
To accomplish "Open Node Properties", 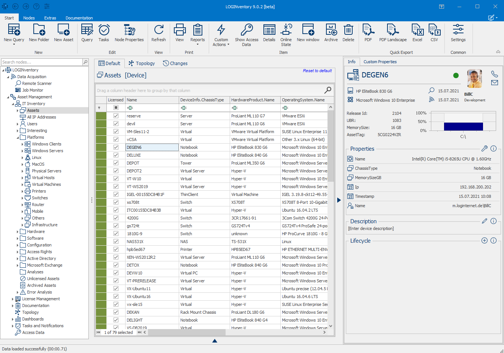I will (129, 33).
